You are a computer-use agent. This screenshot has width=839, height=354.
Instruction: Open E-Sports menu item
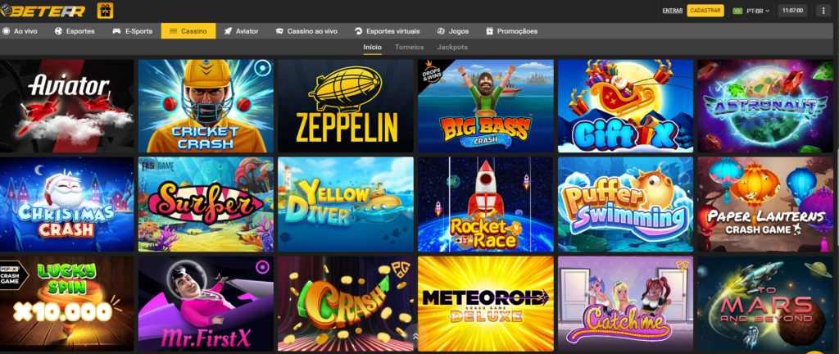coord(132,31)
